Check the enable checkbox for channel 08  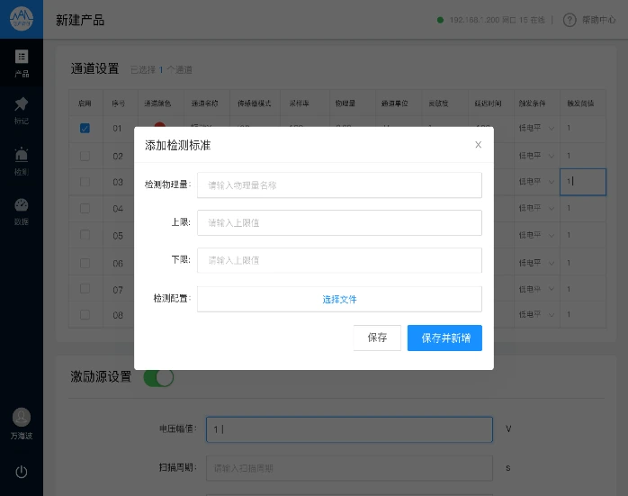[85, 314]
